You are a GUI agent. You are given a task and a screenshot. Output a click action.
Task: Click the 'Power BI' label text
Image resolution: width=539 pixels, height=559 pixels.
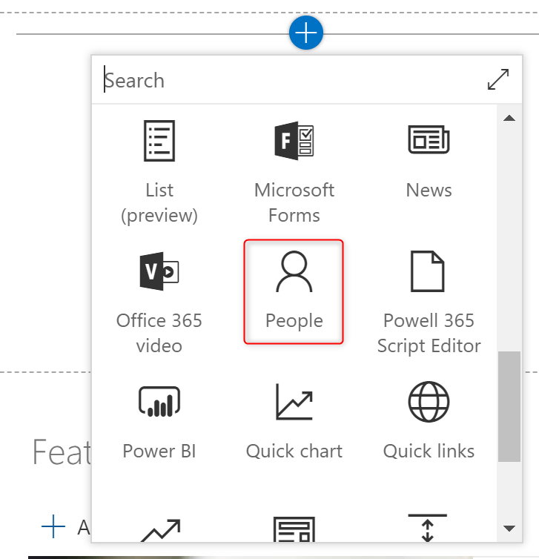(159, 451)
